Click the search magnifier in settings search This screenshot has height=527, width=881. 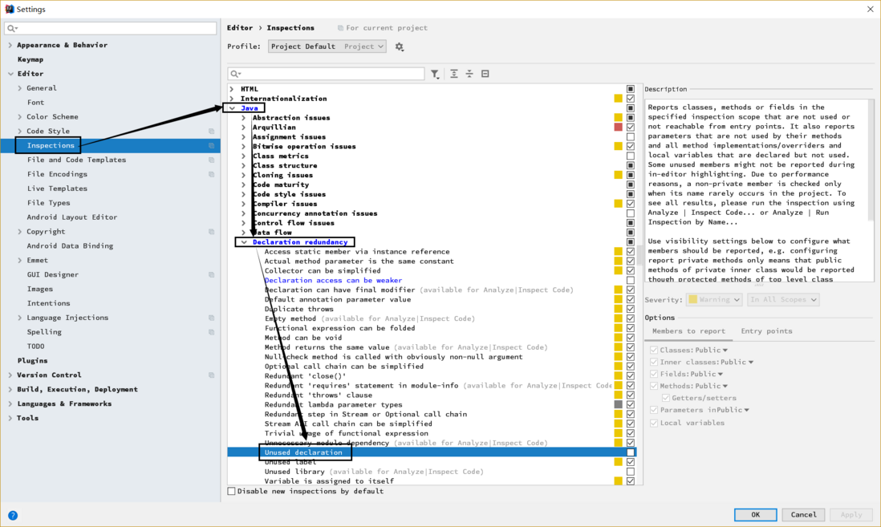[12, 28]
